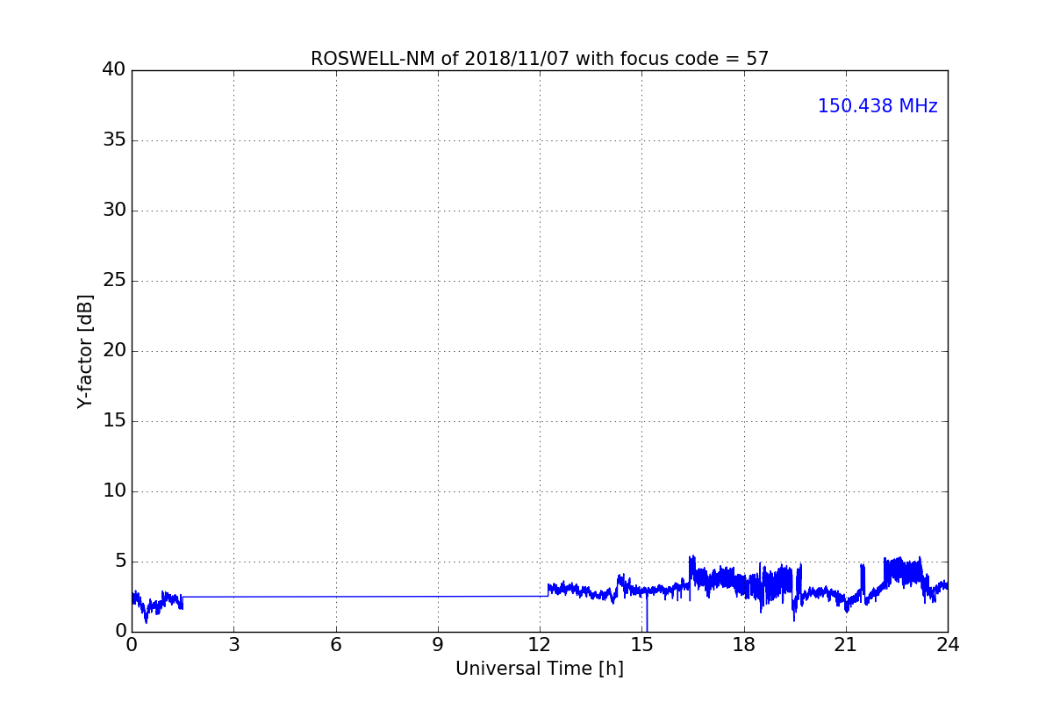
Task: Click the 150.438 MHz frequency label
Action: (x=877, y=106)
